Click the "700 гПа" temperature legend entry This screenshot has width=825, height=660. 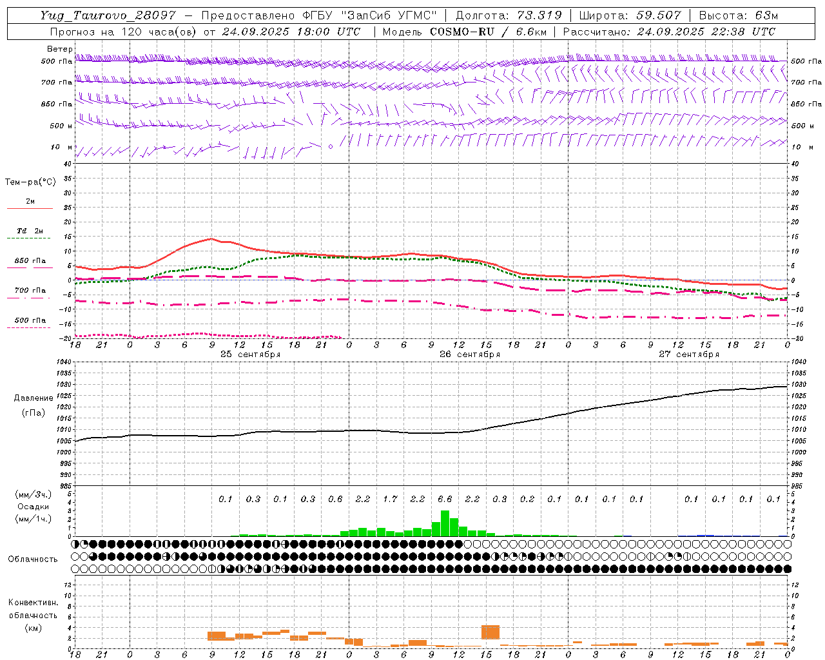[30, 290]
